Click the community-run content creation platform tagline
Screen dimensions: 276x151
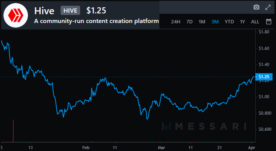coord(97,21)
